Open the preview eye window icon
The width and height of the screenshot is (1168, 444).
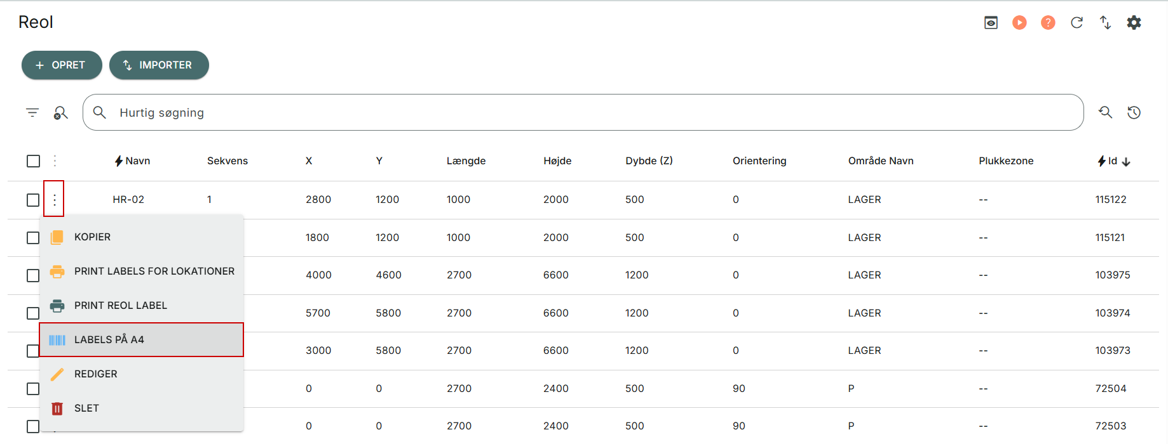point(991,23)
